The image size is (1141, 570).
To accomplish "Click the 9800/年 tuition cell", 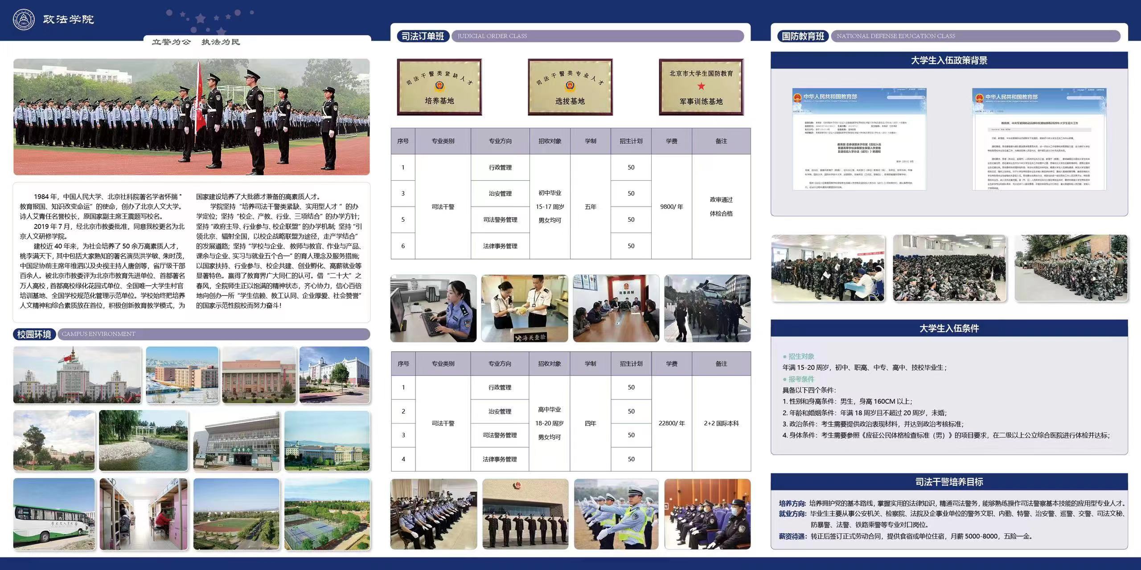I will pyautogui.click(x=671, y=207).
